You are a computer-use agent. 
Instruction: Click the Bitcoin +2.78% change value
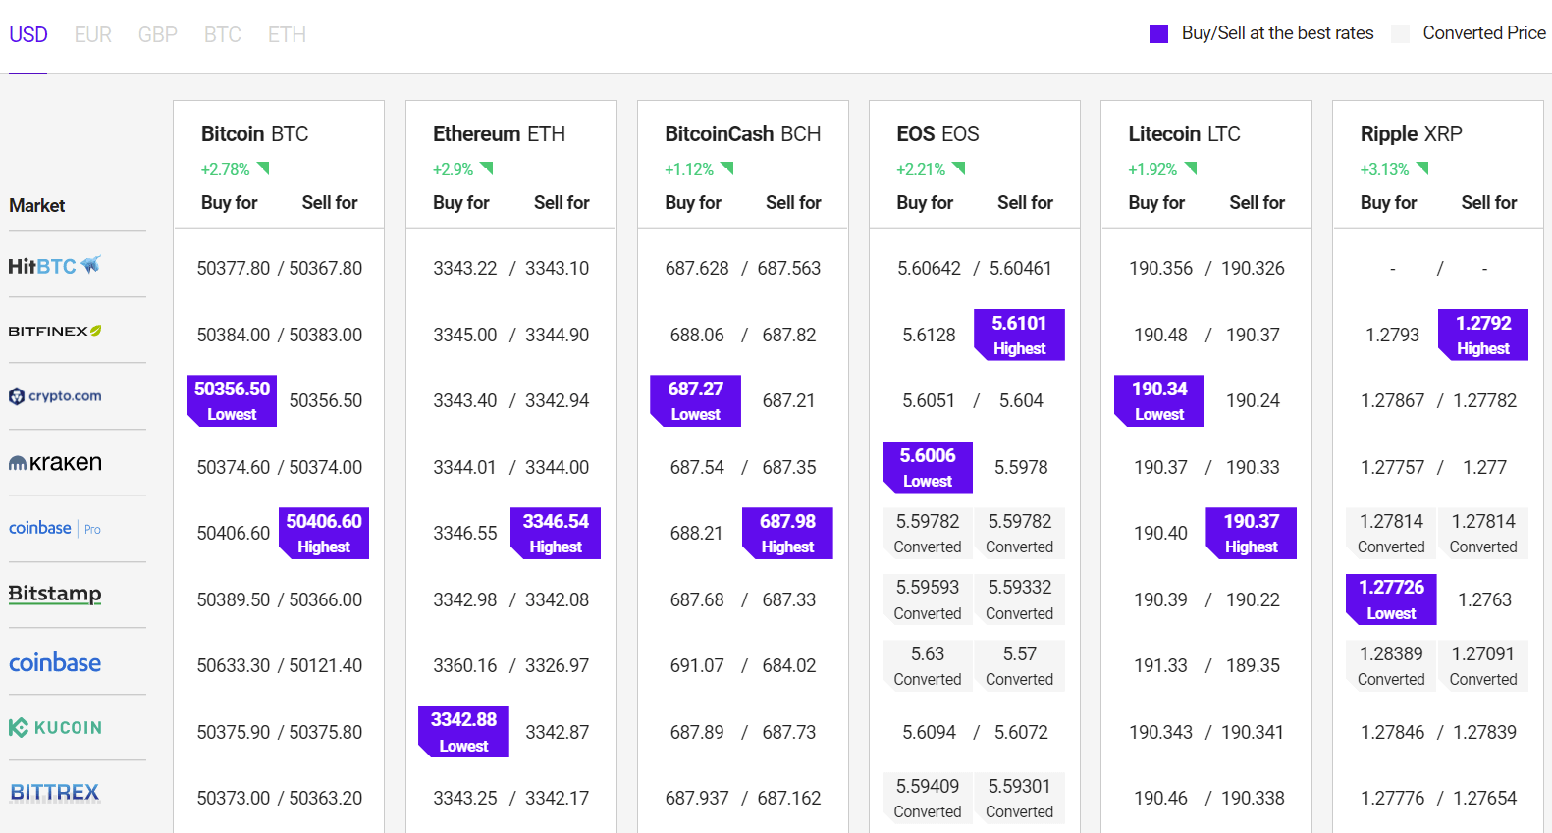click(225, 169)
